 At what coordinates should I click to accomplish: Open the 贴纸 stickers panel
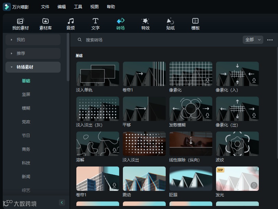(x=170, y=24)
